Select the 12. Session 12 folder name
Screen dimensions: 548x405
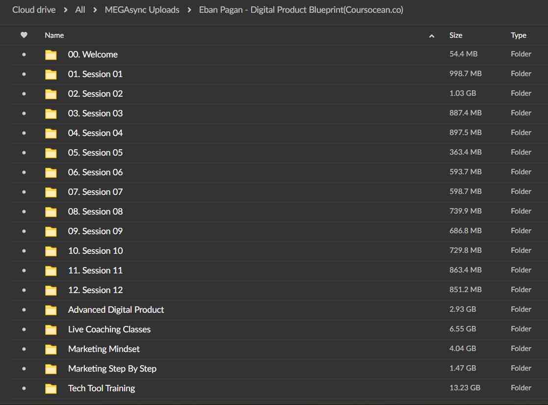click(x=95, y=290)
